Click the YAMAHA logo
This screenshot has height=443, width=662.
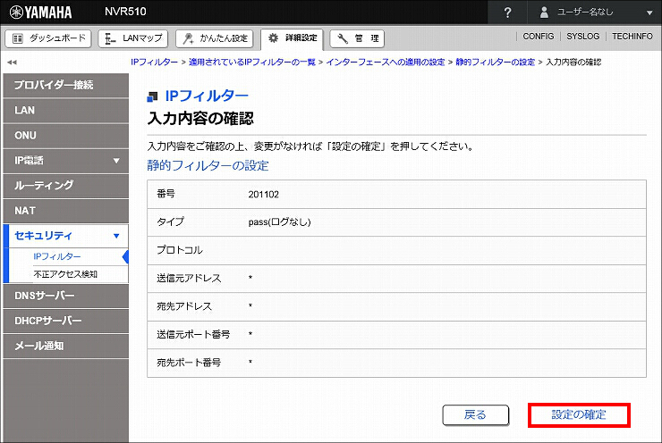(x=40, y=13)
